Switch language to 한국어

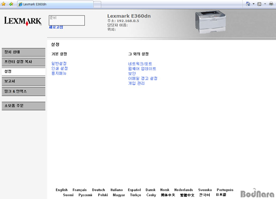[205, 195]
